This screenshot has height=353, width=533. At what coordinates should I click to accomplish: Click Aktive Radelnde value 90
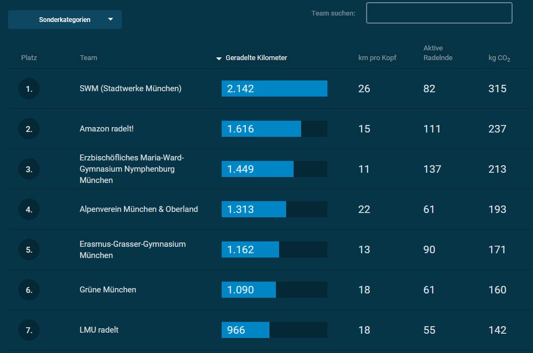coord(429,249)
